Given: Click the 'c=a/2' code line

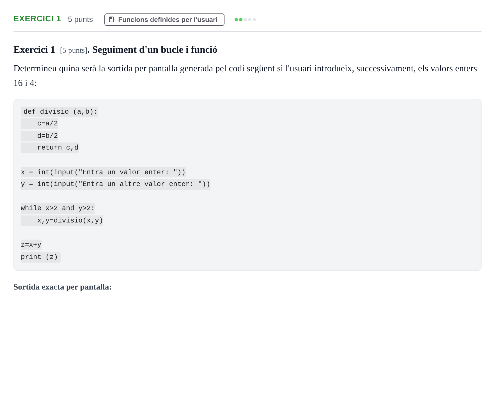Looking at the screenshot, I should (39, 123).
